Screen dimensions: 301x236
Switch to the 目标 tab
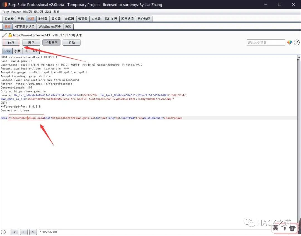pos(21,19)
